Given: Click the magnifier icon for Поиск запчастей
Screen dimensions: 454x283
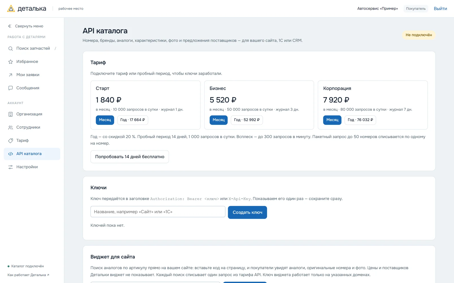Looking at the screenshot, I should 10,48.
